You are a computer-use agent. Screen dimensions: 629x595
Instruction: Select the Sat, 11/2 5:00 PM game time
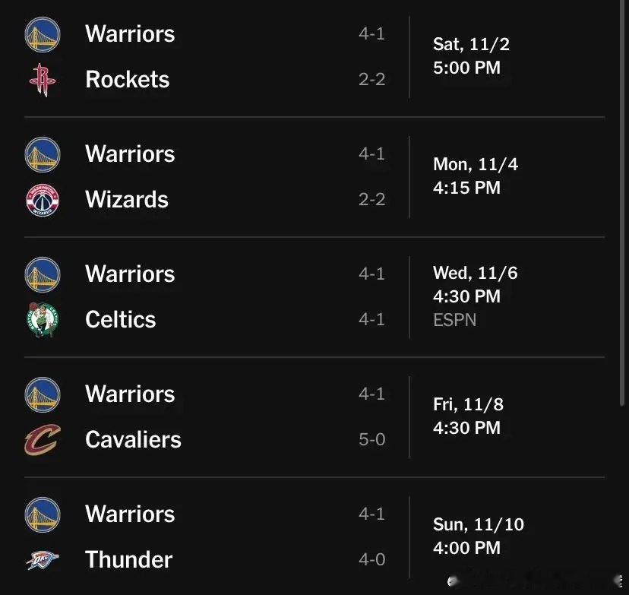point(471,55)
